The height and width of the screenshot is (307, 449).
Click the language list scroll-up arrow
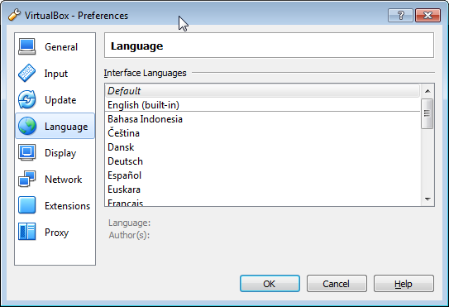click(x=428, y=91)
